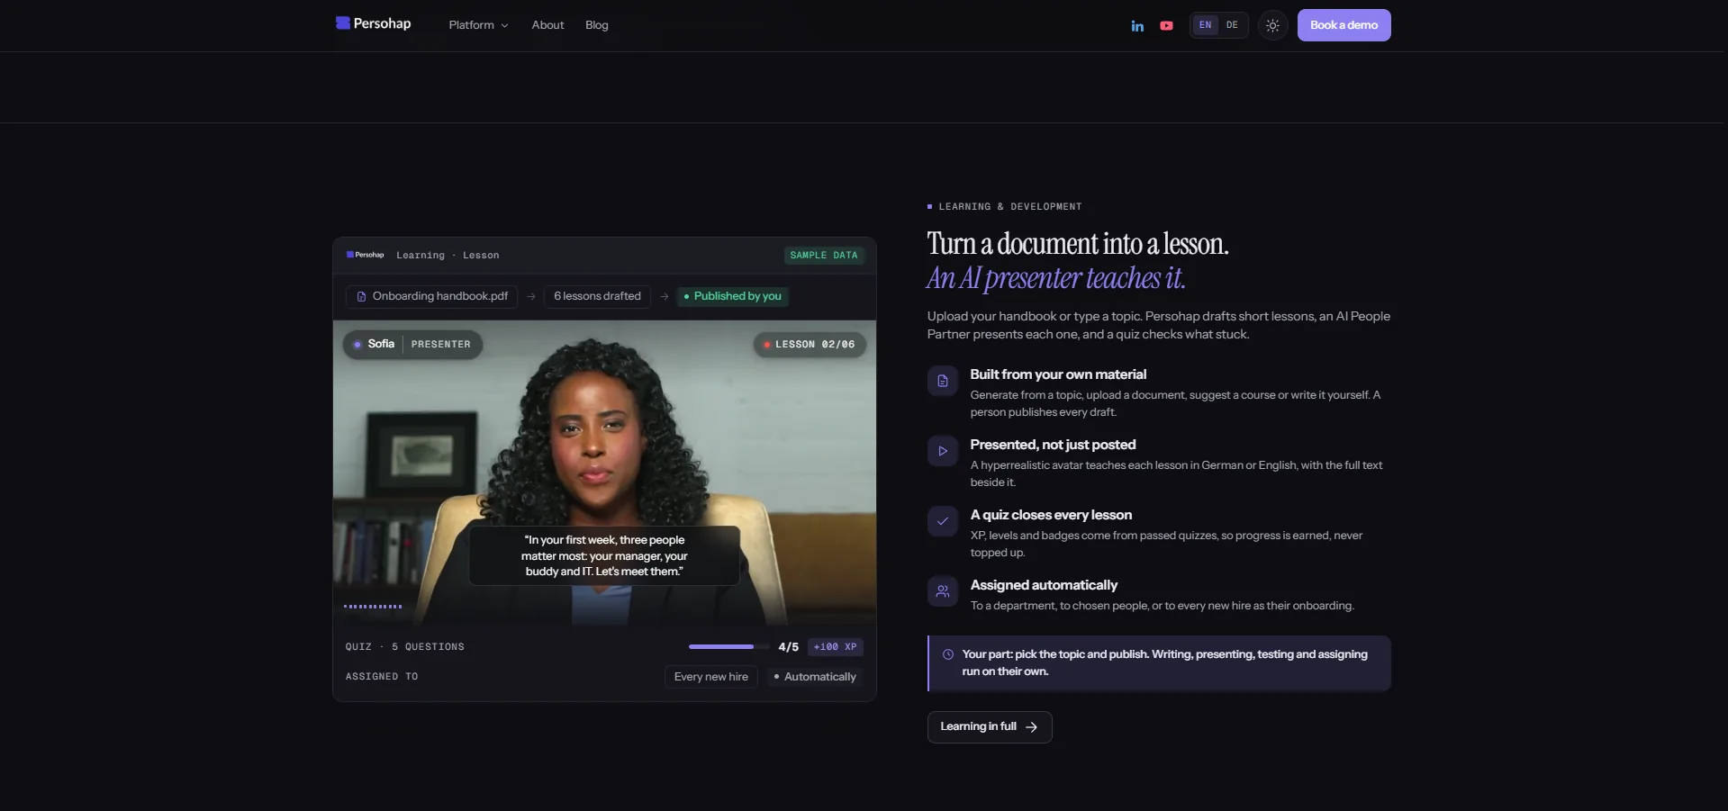The width and height of the screenshot is (1728, 811).
Task: Open the Persohap home logo
Action: (373, 23)
